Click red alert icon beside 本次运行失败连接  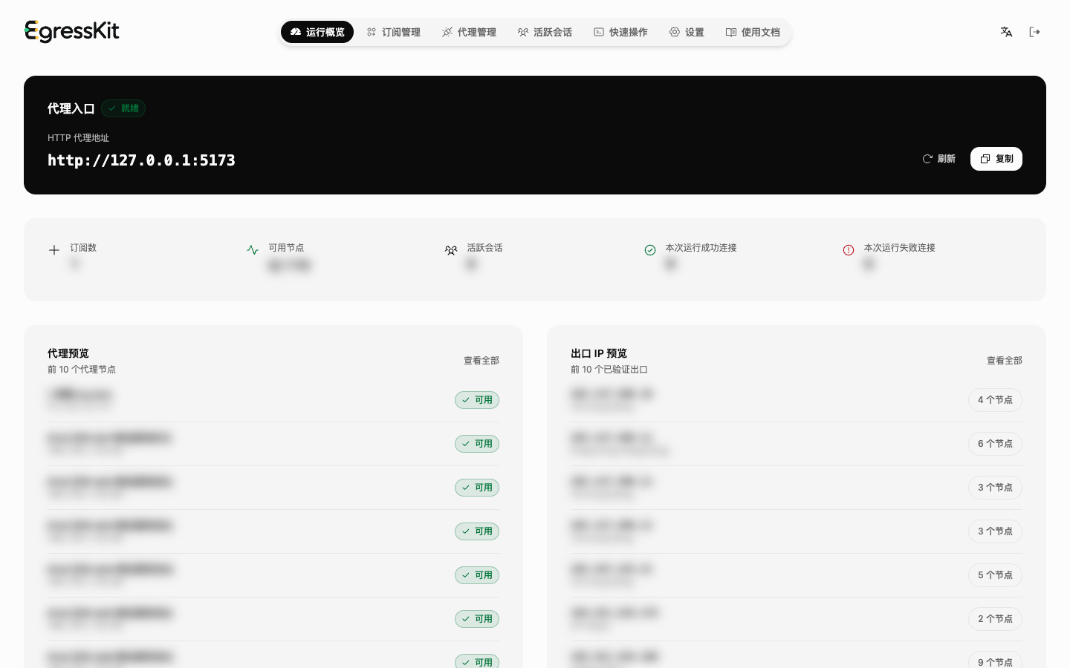click(x=849, y=250)
